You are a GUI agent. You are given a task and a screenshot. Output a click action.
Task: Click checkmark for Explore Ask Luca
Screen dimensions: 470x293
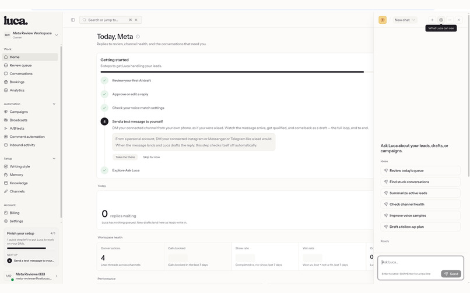(x=104, y=170)
